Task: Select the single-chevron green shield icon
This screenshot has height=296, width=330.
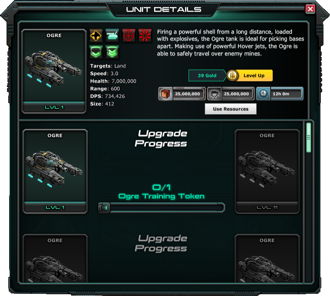Action: coord(96,52)
